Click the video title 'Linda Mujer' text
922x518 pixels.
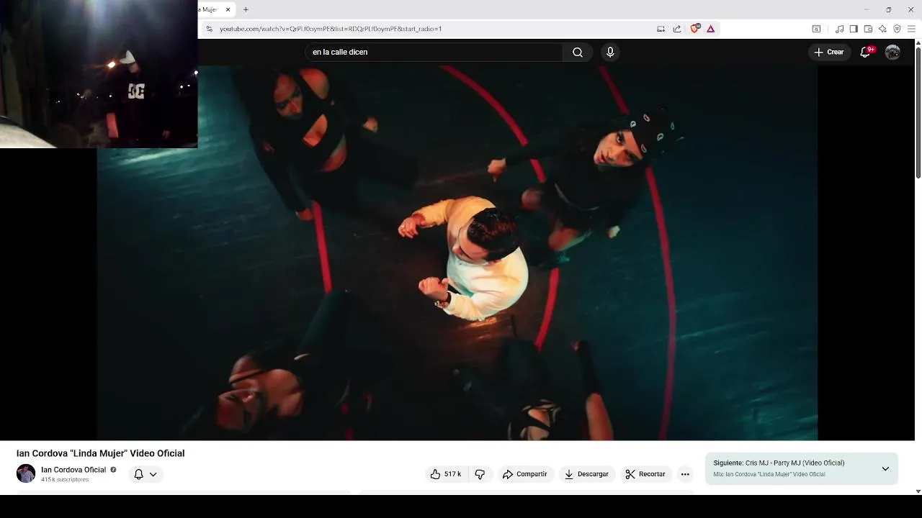coord(100,453)
